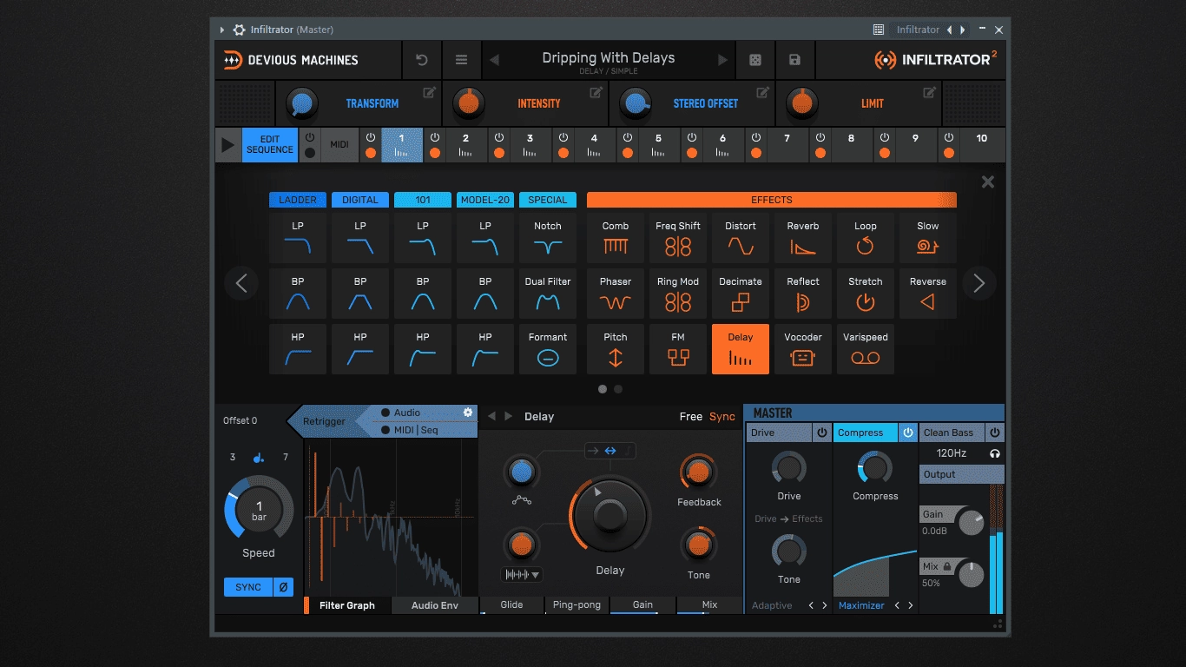Toggle MIDI power button
The height and width of the screenshot is (667, 1186).
point(310,137)
